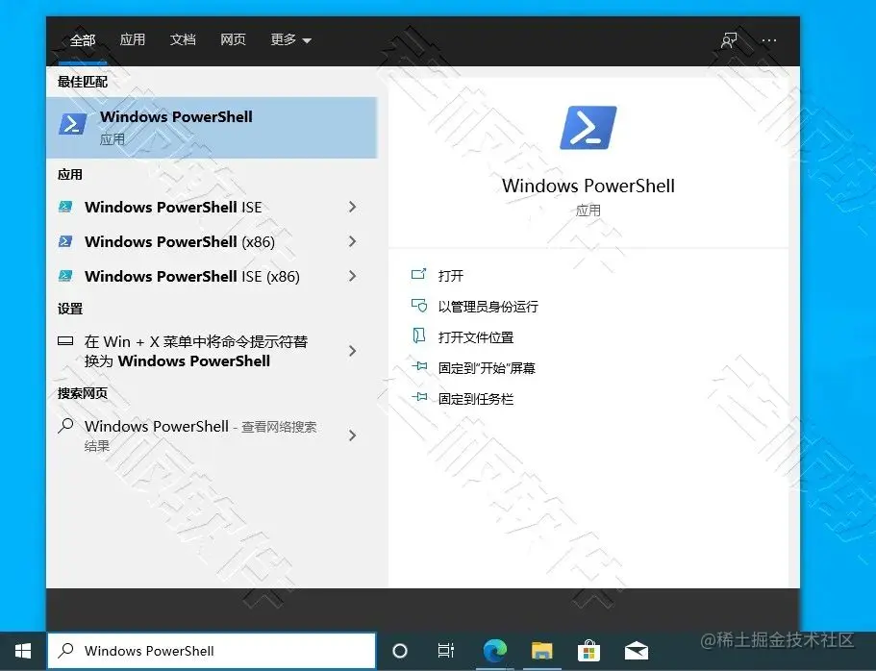Screen dimensions: 876x671
Task: Click the Cortana circle icon on taskbar
Action: click(400, 651)
